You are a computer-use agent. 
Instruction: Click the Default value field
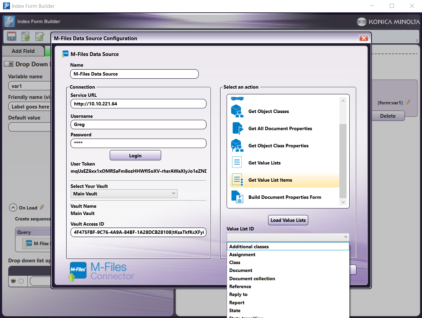pyautogui.click(x=30, y=127)
